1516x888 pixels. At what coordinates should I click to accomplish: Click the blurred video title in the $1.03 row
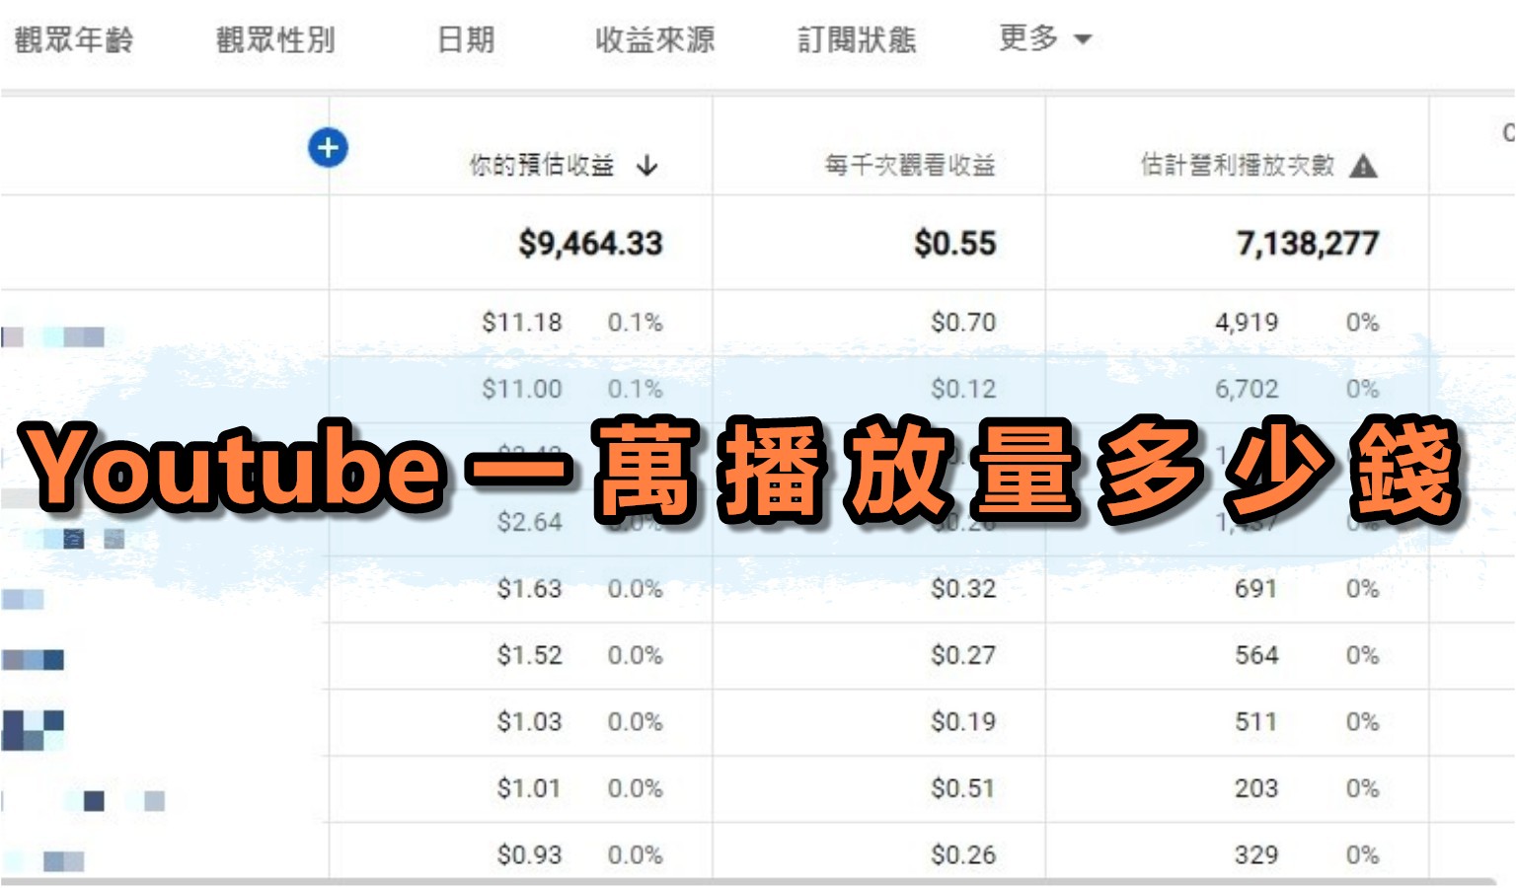[x=33, y=730]
